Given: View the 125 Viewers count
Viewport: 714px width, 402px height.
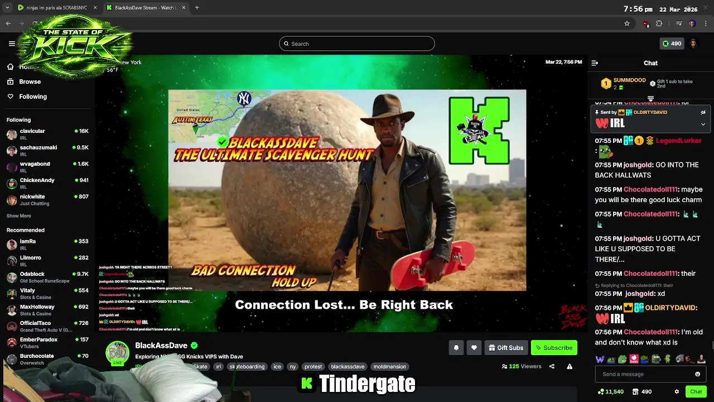Looking at the screenshot, I should click(x=522, y=366).
